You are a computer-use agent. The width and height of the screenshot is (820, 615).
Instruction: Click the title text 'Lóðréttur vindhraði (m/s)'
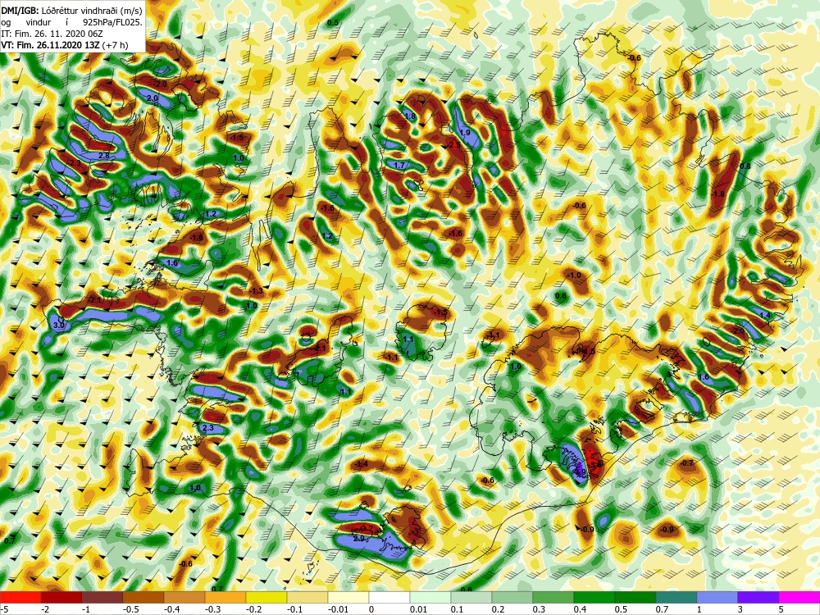pos(90,9)
